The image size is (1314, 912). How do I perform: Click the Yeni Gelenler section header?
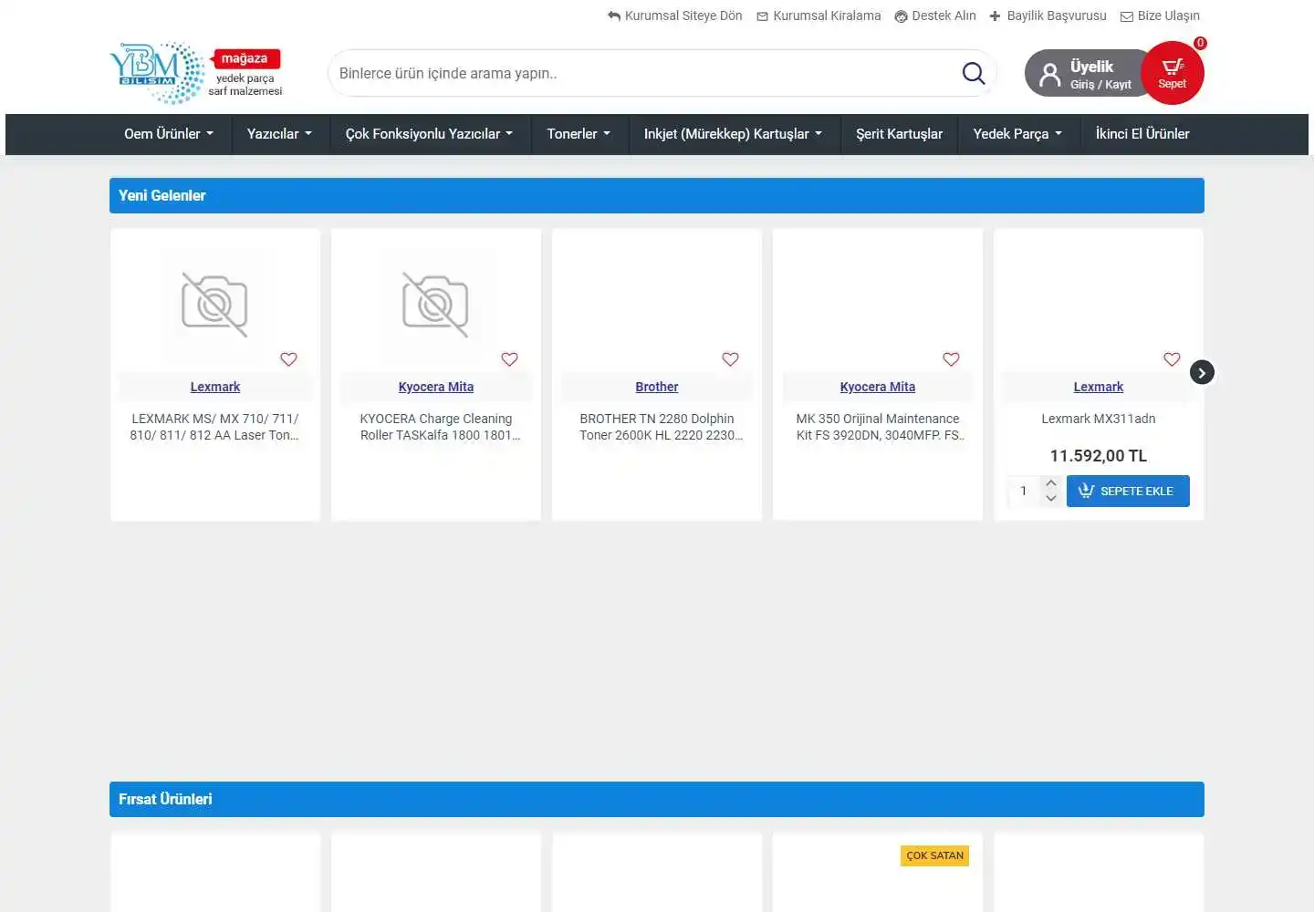(657, 195)
